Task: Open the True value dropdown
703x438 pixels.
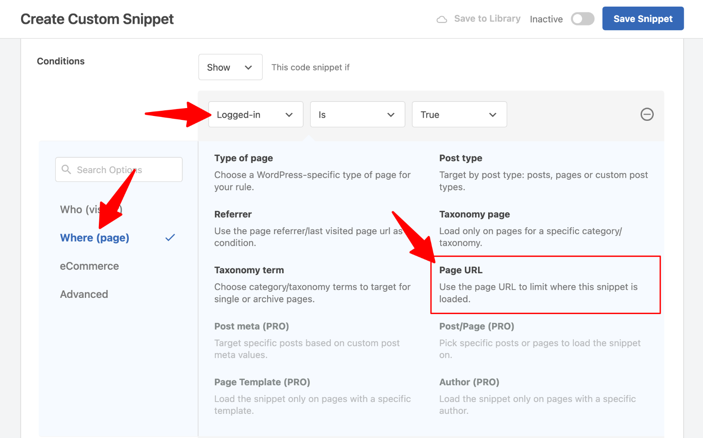Action: pos(459,115)
